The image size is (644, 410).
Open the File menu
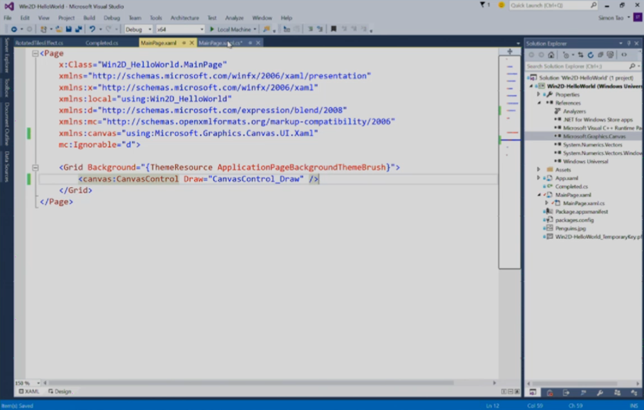point(8,18)
